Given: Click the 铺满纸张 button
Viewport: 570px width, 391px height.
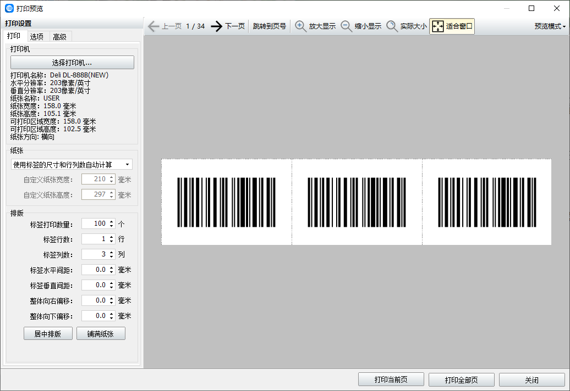Looking at the screenshot, I should pos(101,333).
